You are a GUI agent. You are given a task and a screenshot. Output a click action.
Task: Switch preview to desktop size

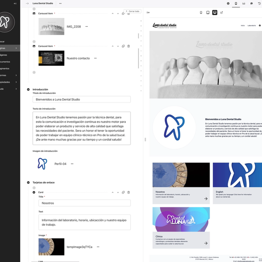click(215, 13)
